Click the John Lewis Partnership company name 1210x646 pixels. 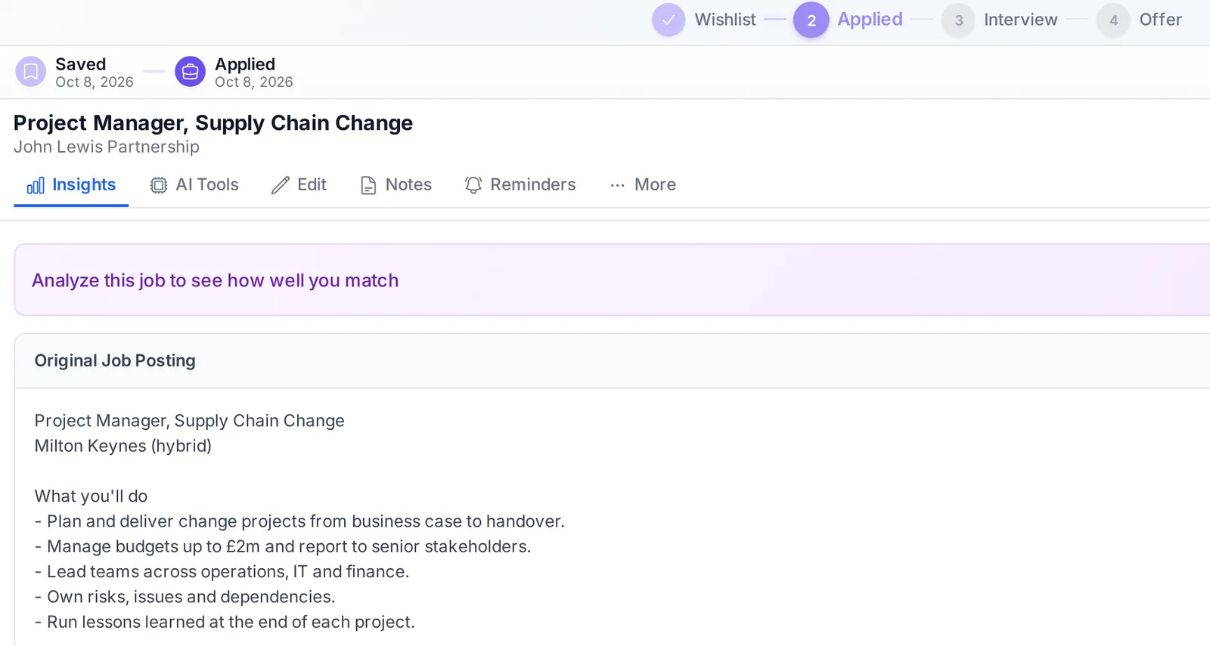click(107, 147)
